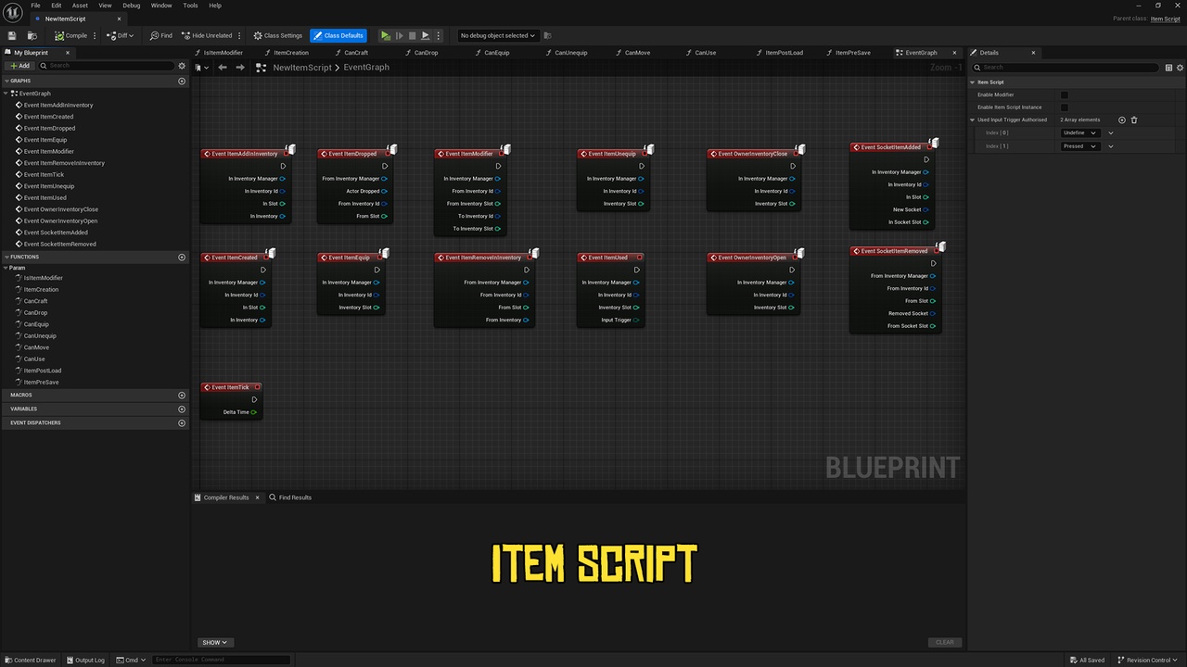This screenshot has width=1187, height=667.
Task: Navigate back in graph history
Action: pyautogui.click(x=223, y=67)
